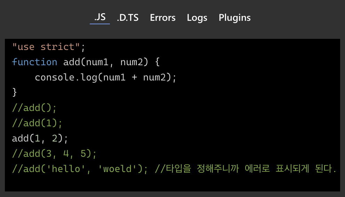Switch to the .JS output tab
This screenshot has width=345, height=197.
(x=100, y=17)
